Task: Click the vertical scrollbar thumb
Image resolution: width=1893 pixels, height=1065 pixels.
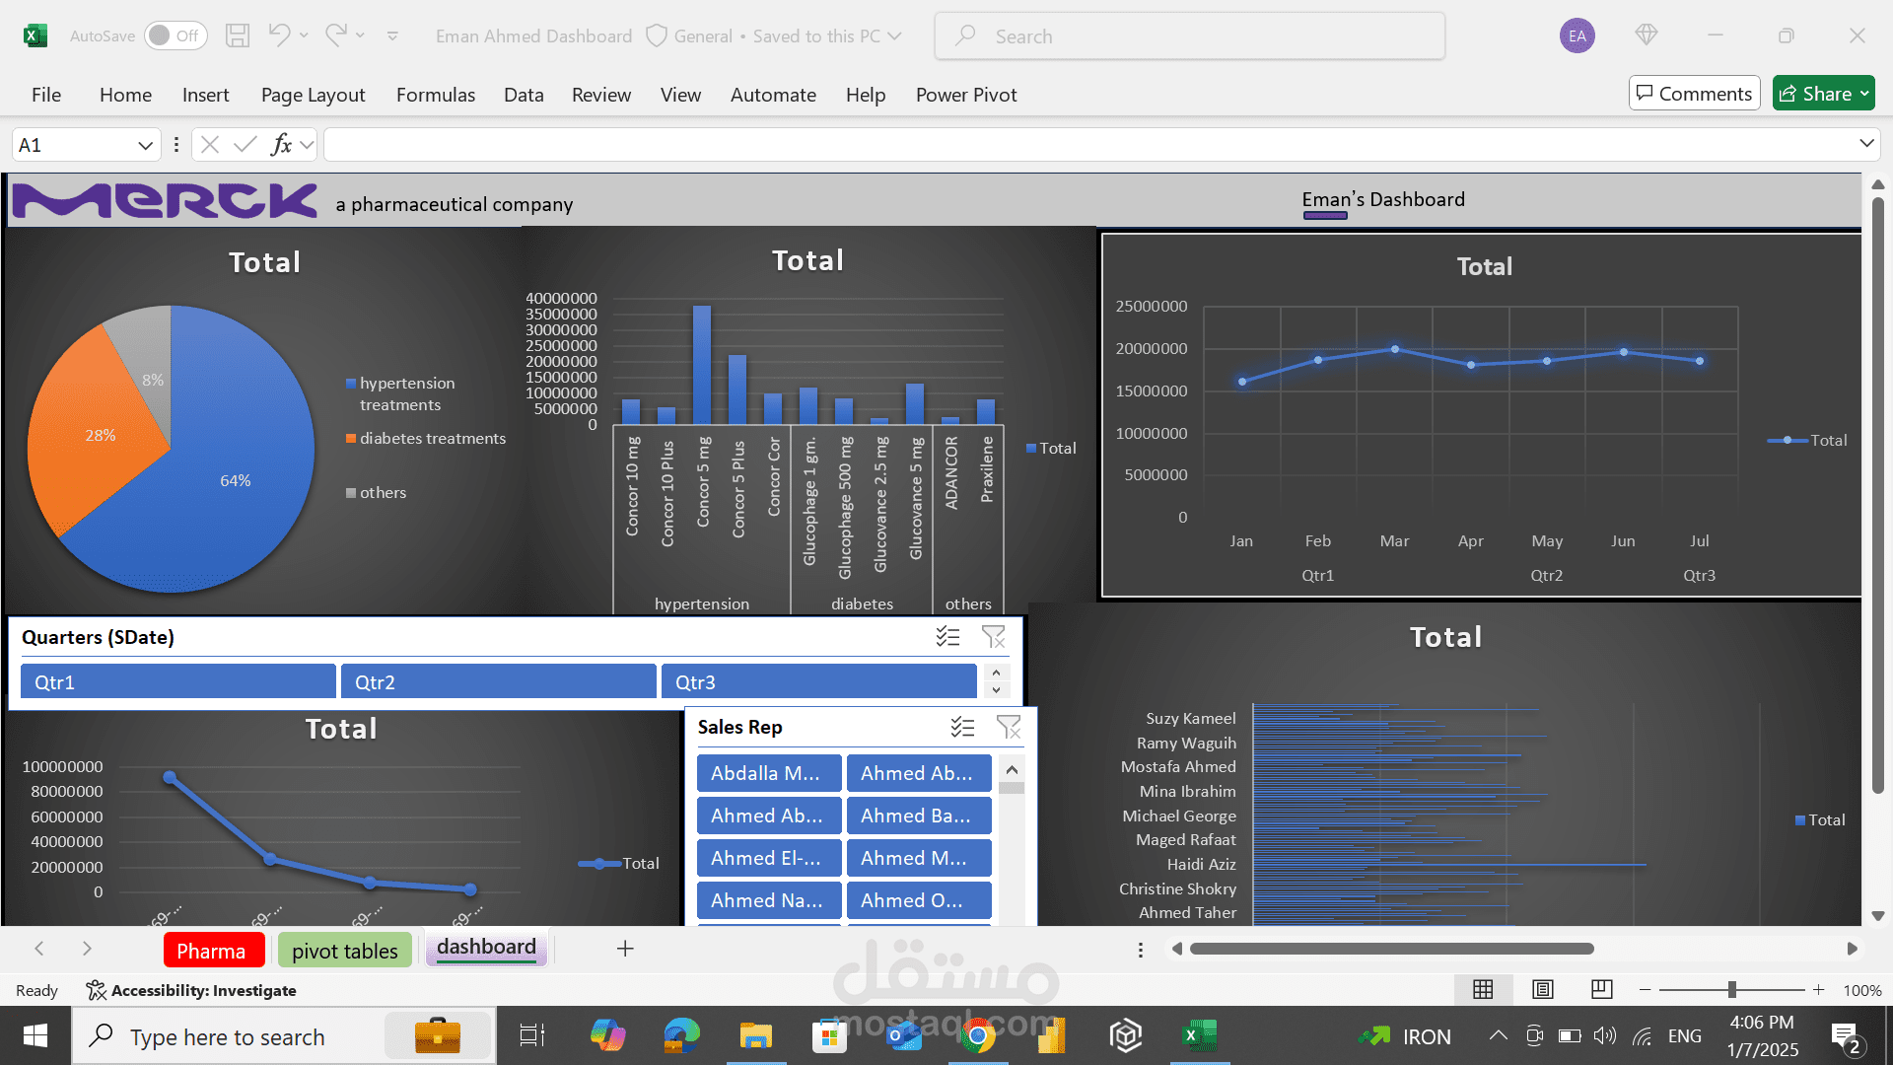Action: point(1878,495)
